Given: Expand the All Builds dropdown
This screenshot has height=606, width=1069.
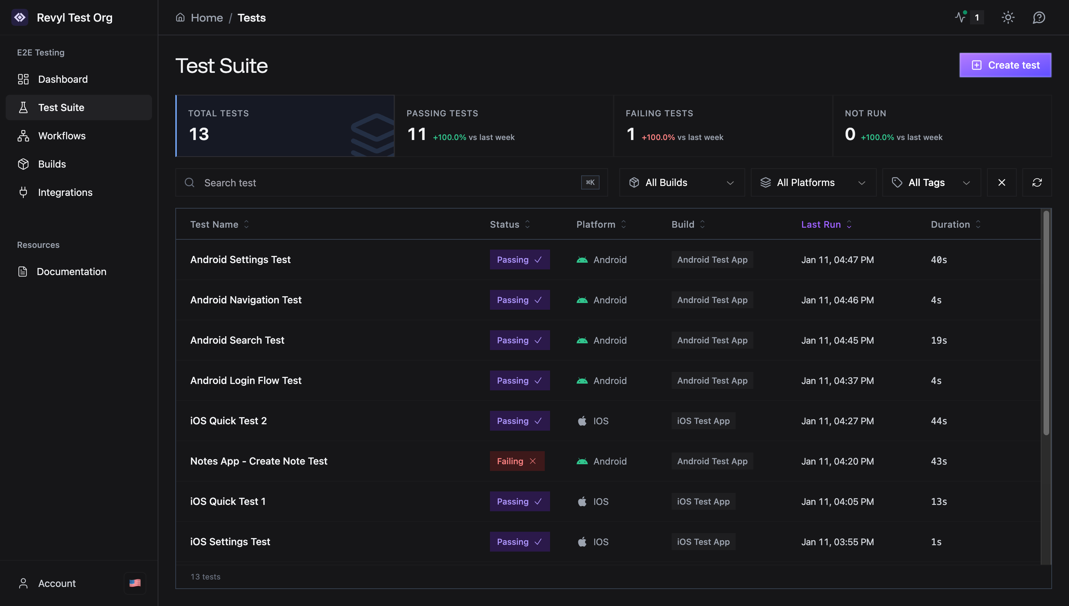Looking at the screenshot, I should 682,182.
